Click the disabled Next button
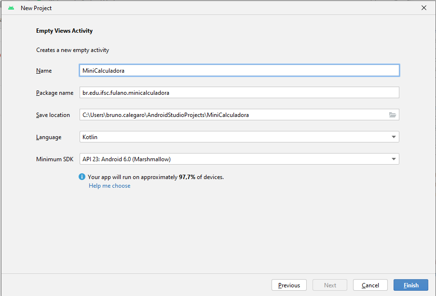 click(x=330, y=285)
